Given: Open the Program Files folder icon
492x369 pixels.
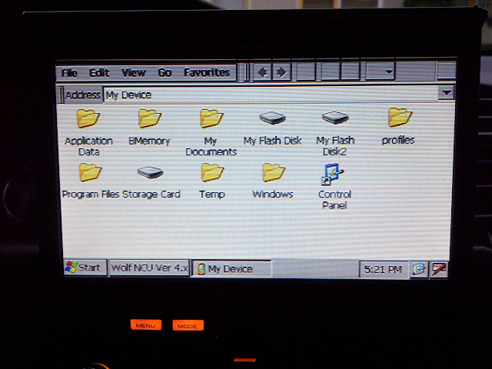Looking at the screenshot, I should pos(90,172).
